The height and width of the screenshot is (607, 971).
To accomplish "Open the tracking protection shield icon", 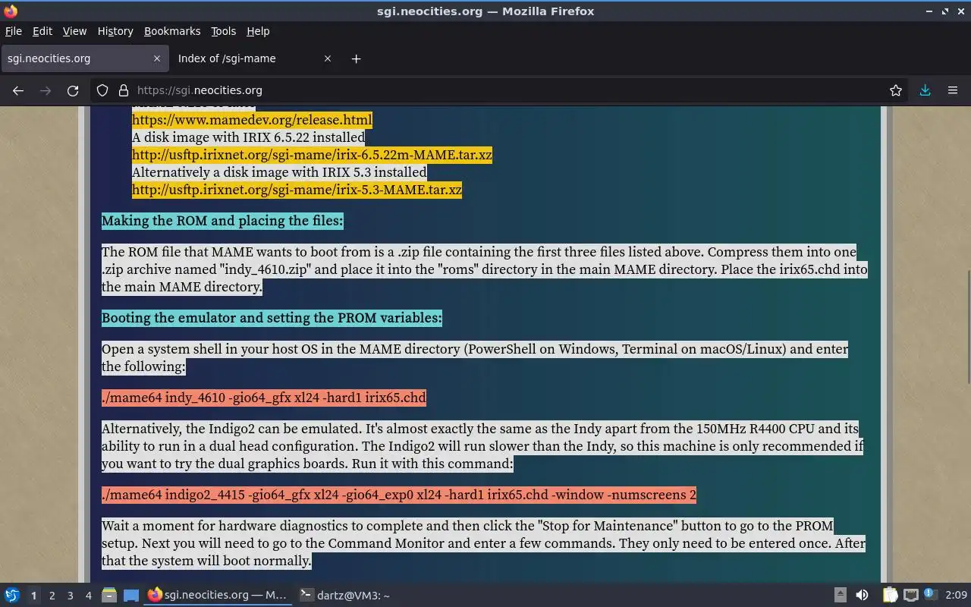I will 102,90.
